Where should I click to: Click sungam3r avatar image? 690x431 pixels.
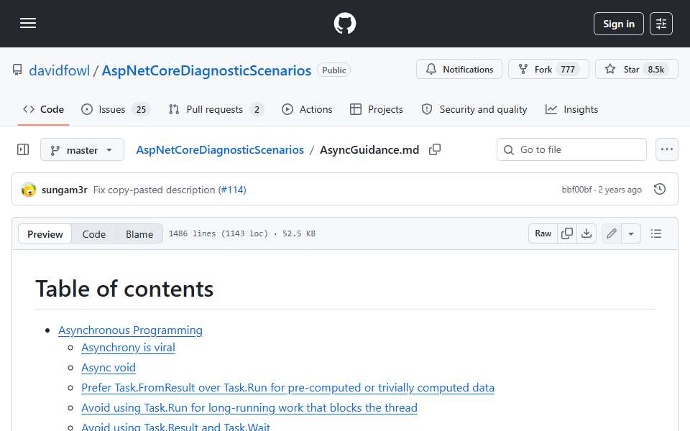(x=29, y=190)
